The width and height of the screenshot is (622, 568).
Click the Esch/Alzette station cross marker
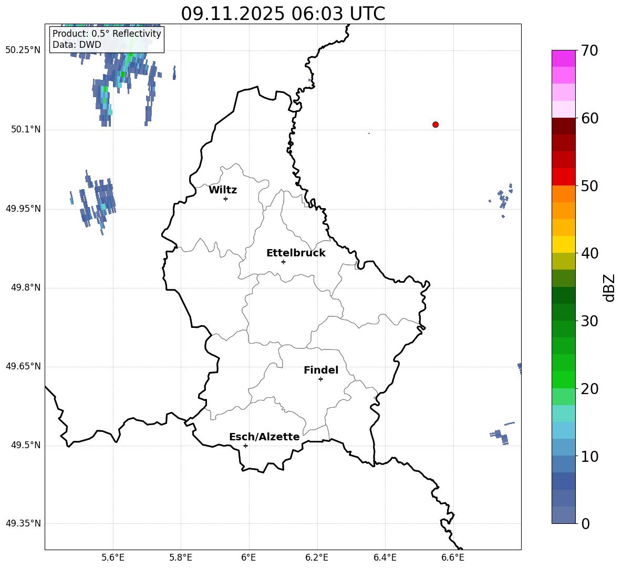coord(245,446)
